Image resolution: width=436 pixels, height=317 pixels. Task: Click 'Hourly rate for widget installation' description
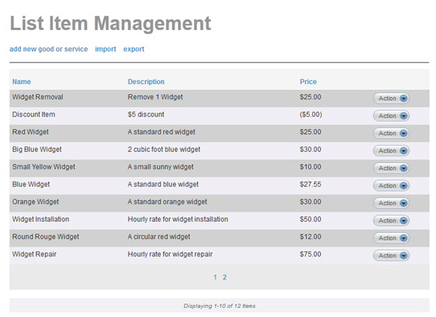pos(178,219)
